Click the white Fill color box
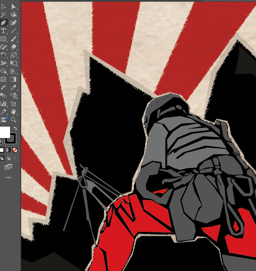This screenshot has width=256, height=271. (x=5, y=132)
